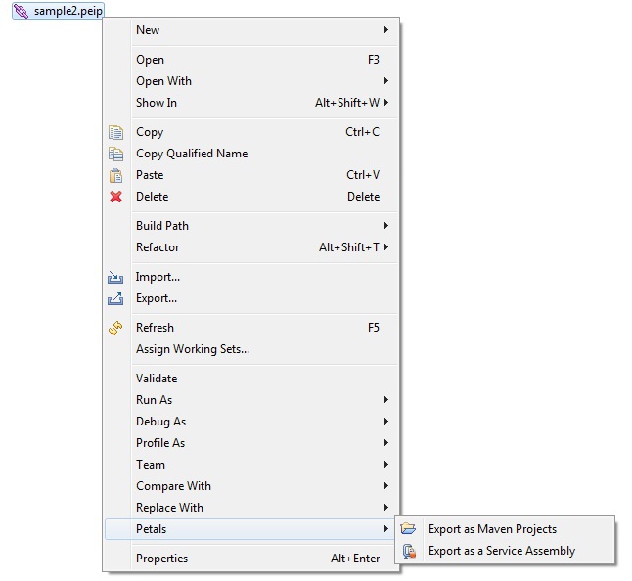
Task: Select Assign Working Sets option
Action: [193, 349]
